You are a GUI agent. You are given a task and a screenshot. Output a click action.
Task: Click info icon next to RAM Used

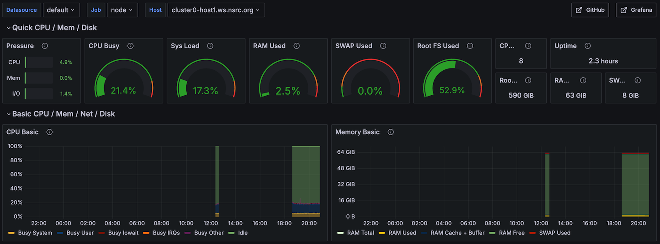click(x=297, y=46)
